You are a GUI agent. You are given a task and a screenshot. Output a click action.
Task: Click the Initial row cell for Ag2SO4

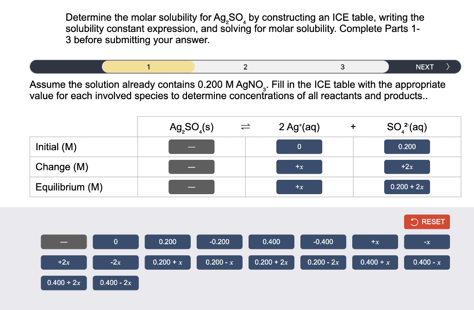click(x=192, y=146)
